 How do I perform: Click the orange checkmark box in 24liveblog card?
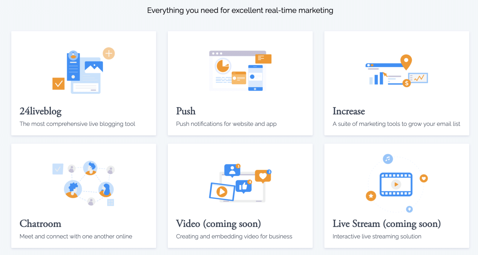59,84
